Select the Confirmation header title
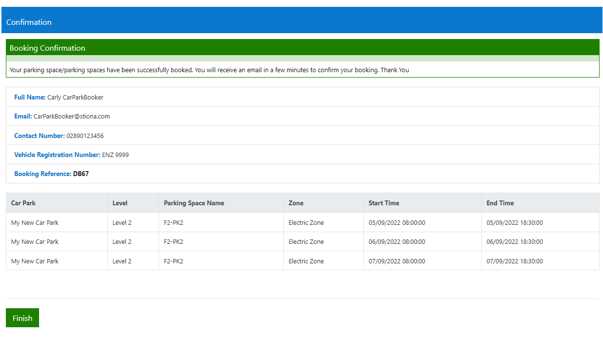 click(29, 22)
